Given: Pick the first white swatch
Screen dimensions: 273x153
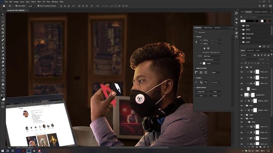Looking at the screenshot, I should 241,21.
